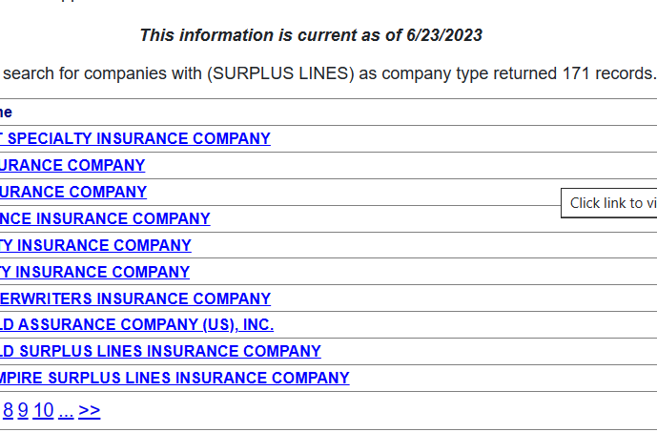This screenshot has width=657, height=432.
Task: Click the 6/23/2023 current date text
Action: tap(443, 35)
